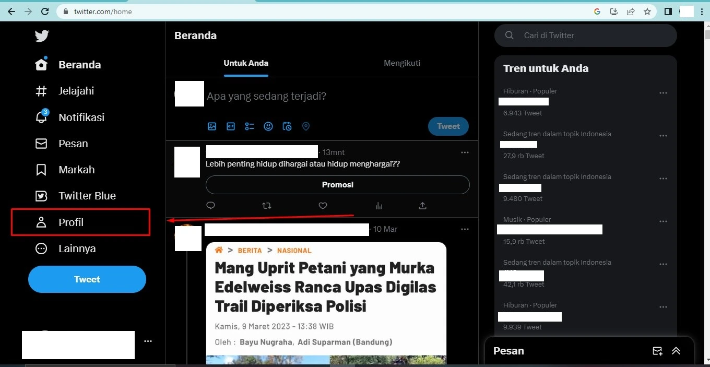Switch to Mengikuti tab
The width and height of the screenshot is (710, 367).
pyautogui.click(x=402, y=63)
